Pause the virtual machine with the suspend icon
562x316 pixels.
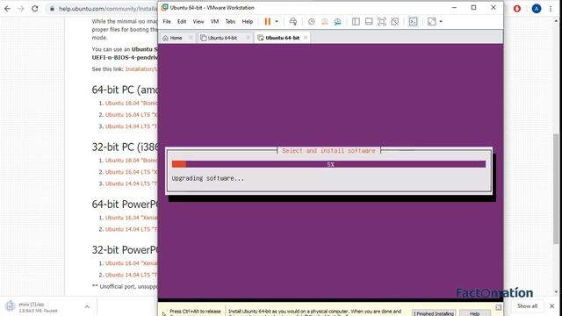coord(267,21)
